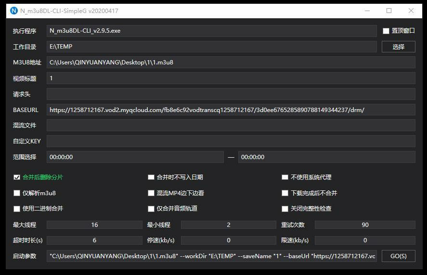The height and width of the screenshot is (275, 427).
Task: Click the M3U8地址 input field
Action: pyautogui.click(x=231, y=62)
